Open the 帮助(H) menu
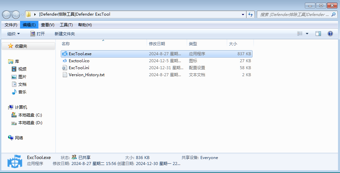This screenshot has width=340, height=173. tap(85, 25)
